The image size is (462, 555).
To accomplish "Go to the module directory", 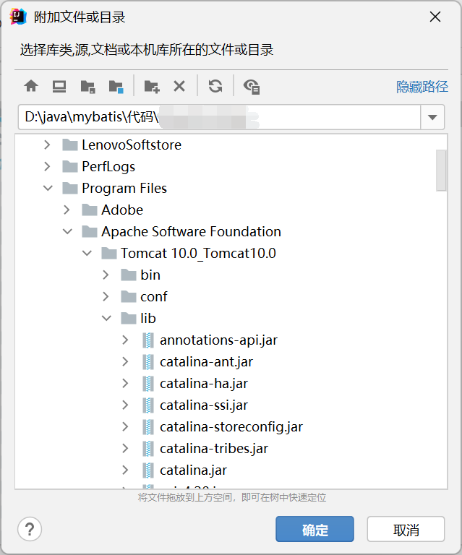I will click(116, 87).
